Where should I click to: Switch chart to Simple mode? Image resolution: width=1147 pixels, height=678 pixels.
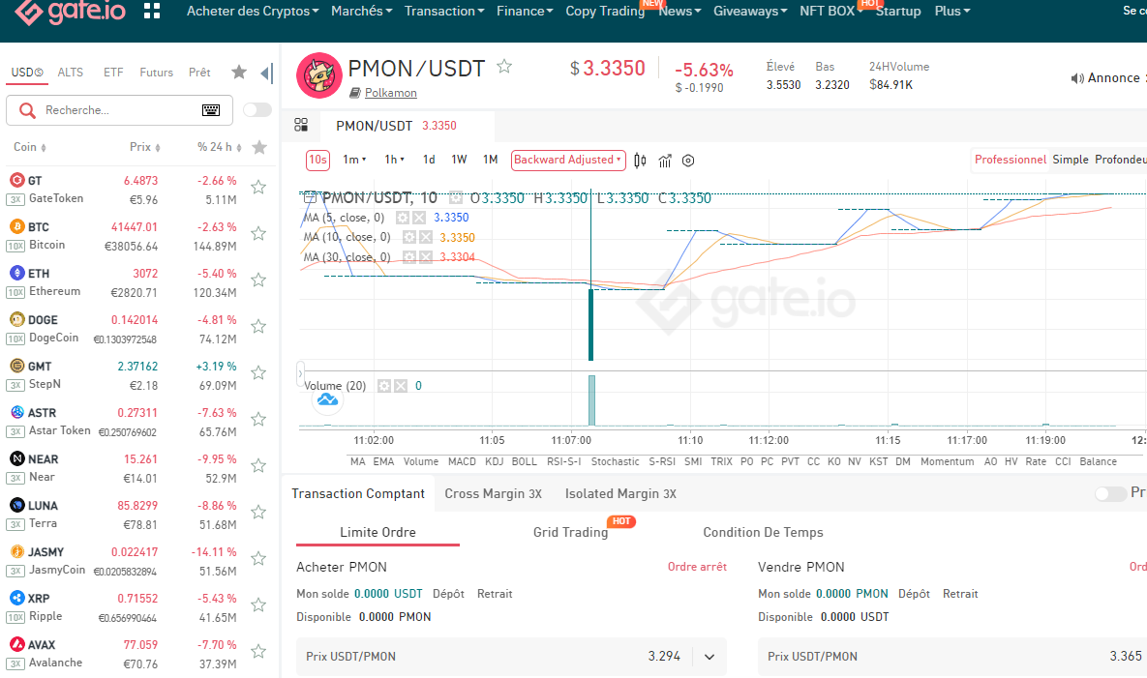tap(1071, 160)
